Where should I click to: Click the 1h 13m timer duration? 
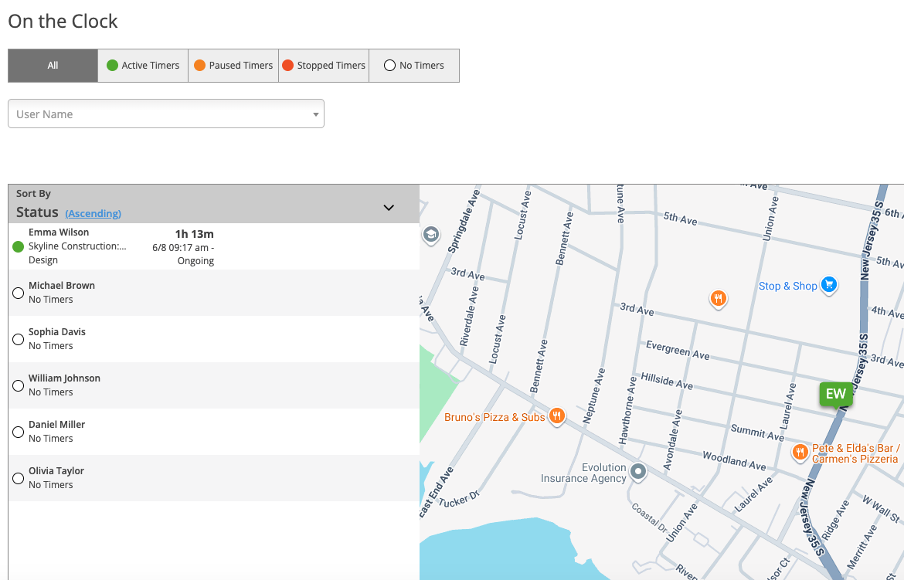click(194, 234)
